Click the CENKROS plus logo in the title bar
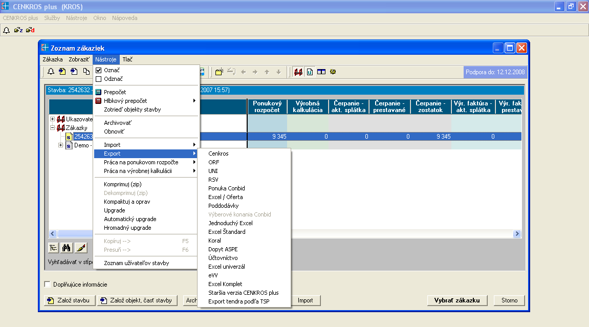Image resolution: width=589 pixels, height=327 pixels. [5, 6]
